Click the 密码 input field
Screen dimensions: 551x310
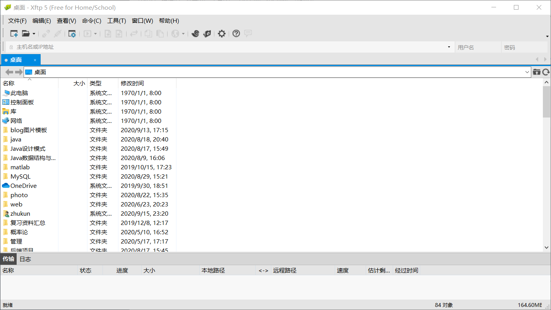click(525, 47)
